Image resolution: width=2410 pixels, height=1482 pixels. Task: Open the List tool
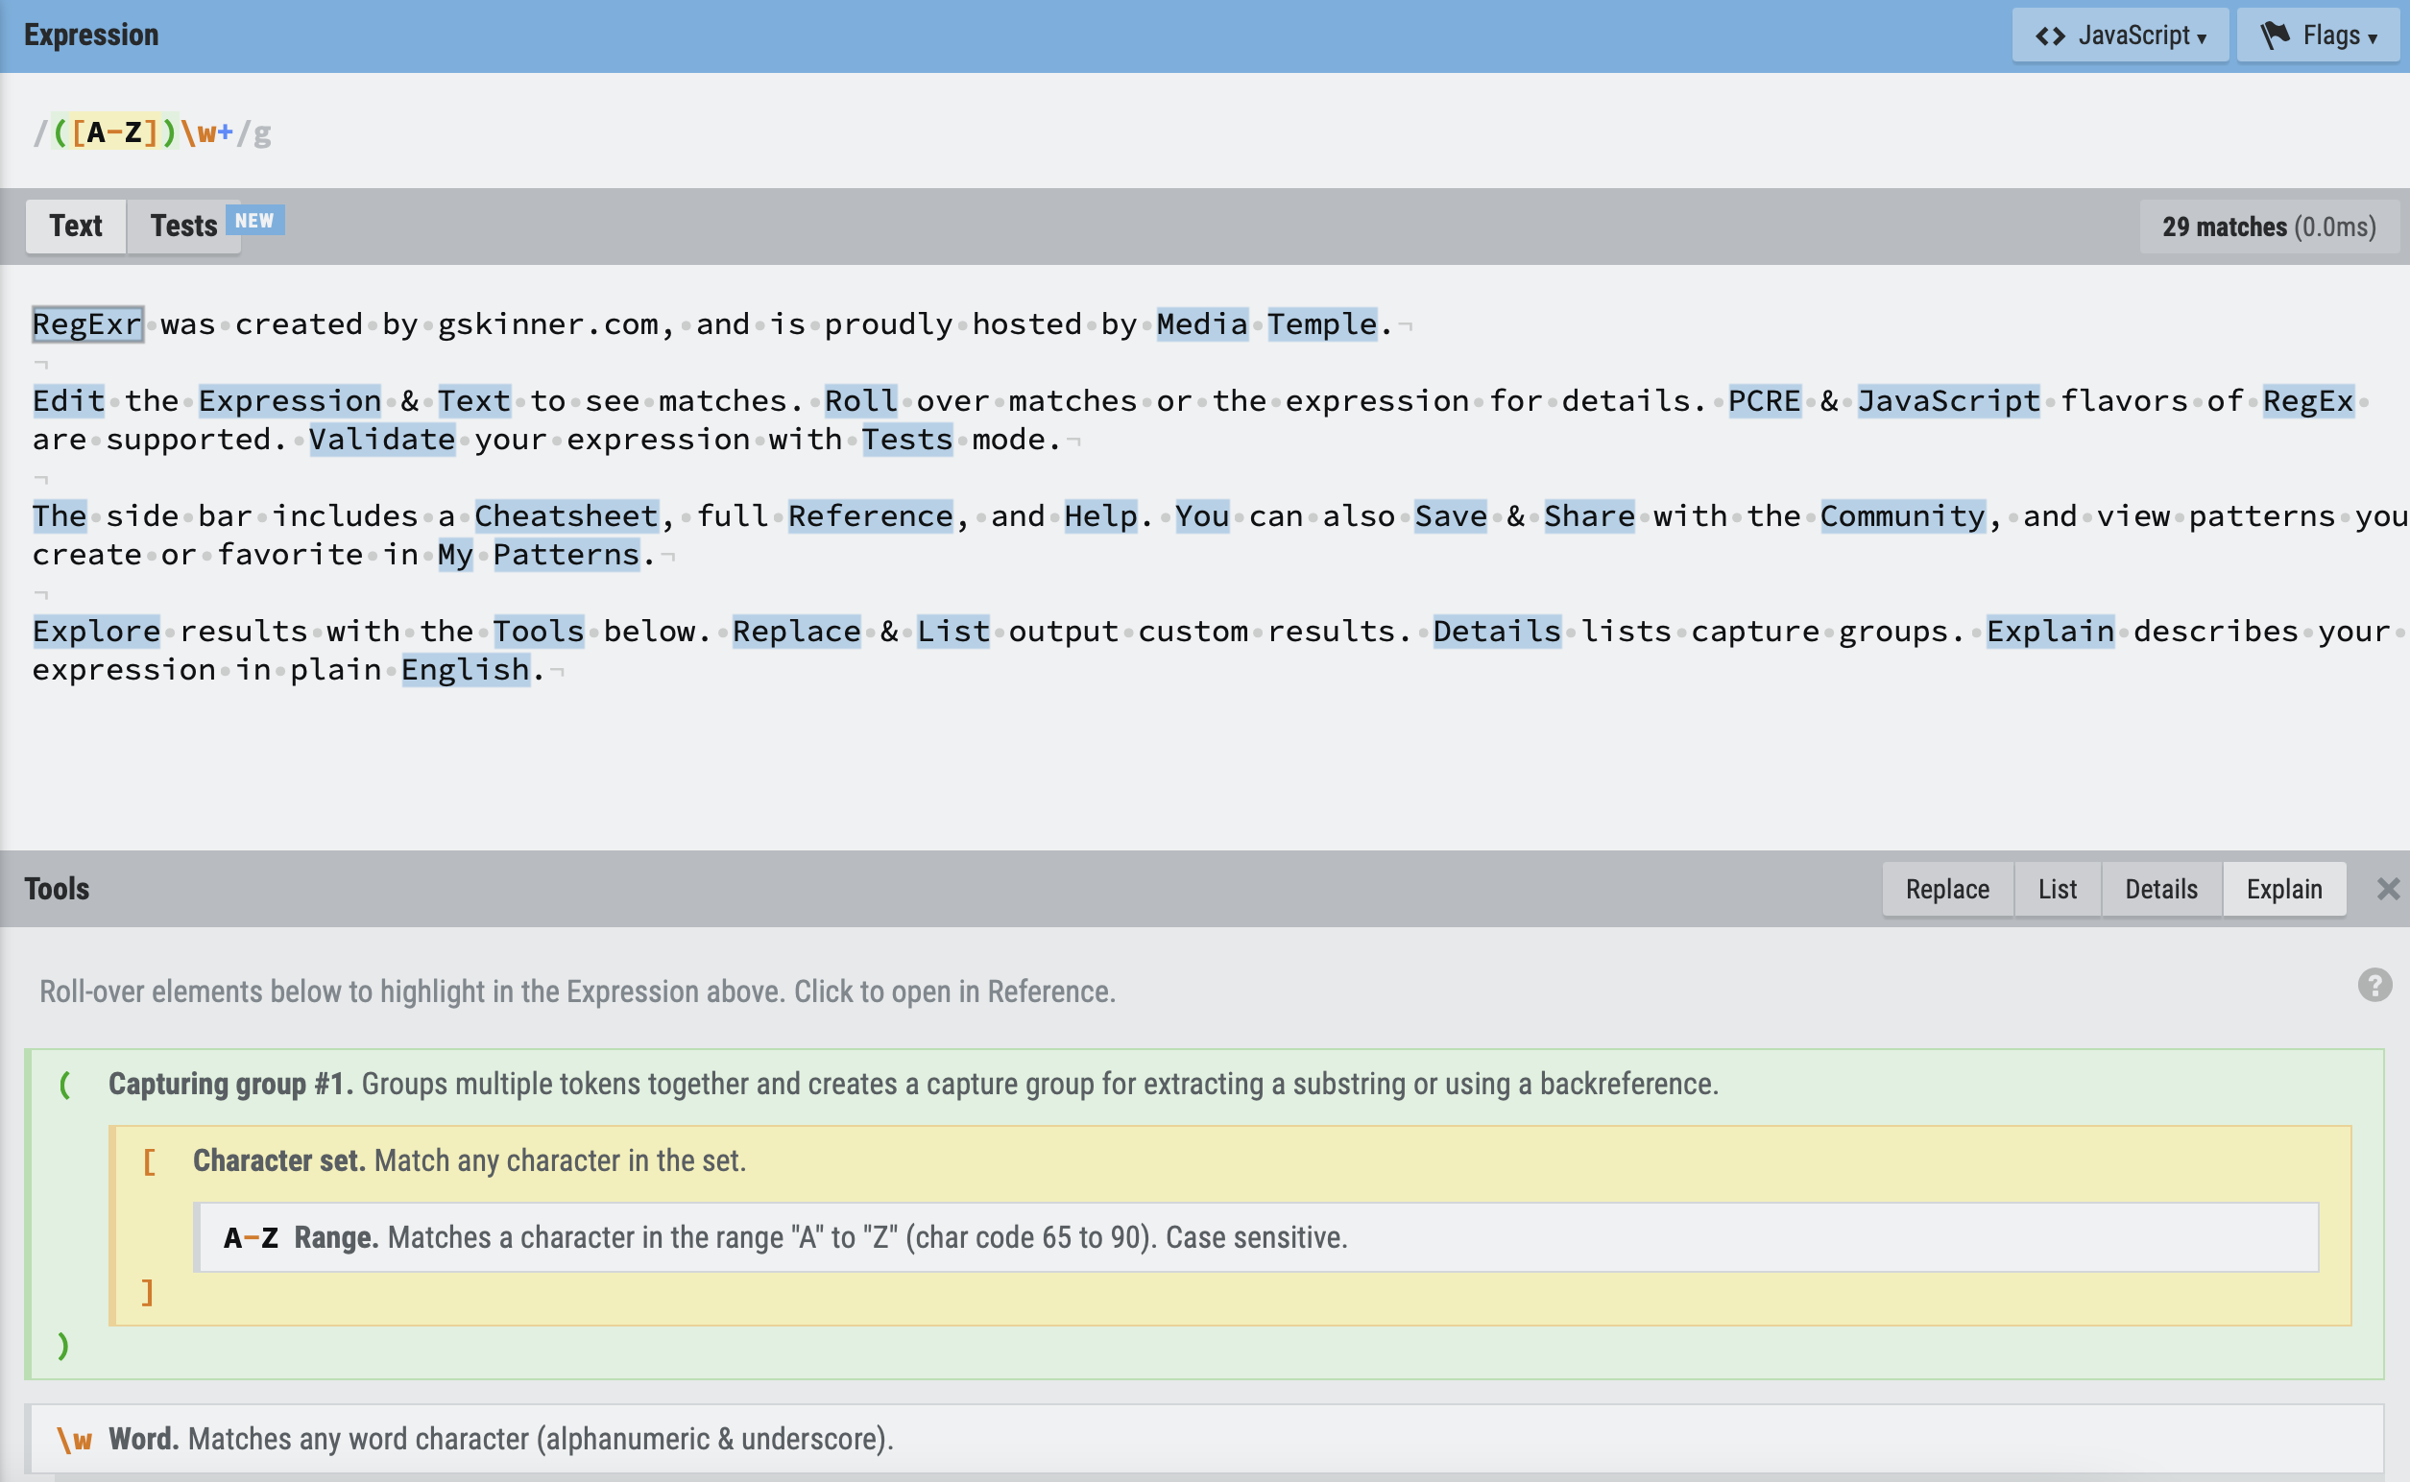(2057, 889)
